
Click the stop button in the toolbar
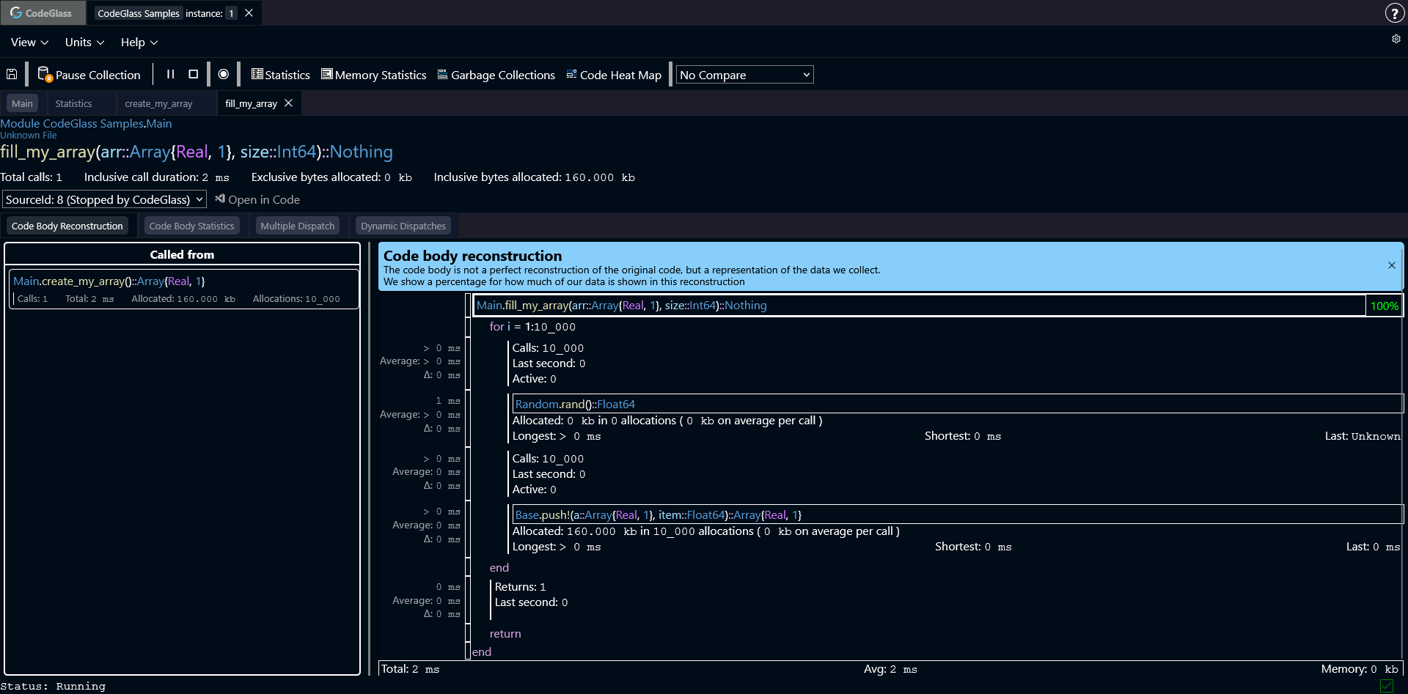tap(193, 74)
